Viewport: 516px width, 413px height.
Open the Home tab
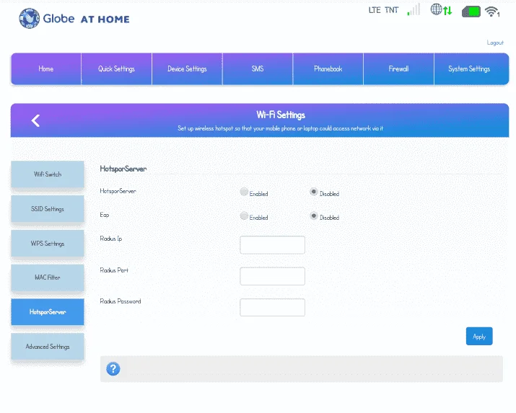coord(46,68)
